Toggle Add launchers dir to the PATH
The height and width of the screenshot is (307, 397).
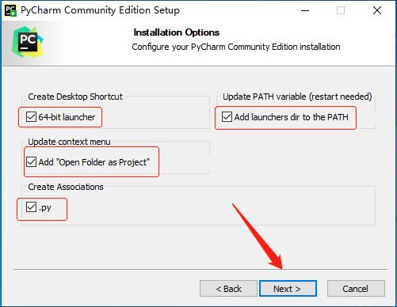(227, 116)
